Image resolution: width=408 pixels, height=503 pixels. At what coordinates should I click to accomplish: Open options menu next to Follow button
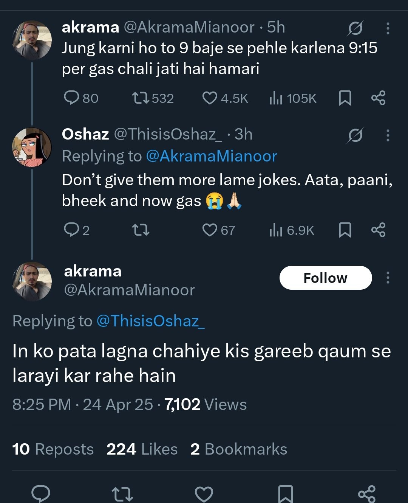pos(388,278)
